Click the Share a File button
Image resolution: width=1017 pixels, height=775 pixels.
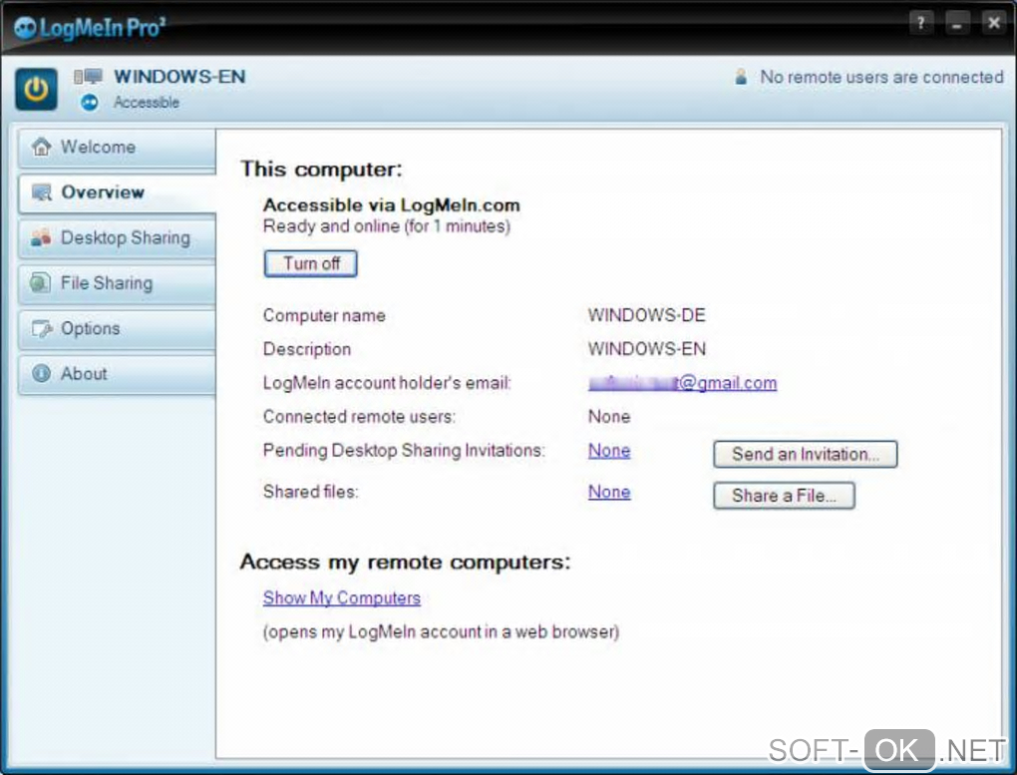[x=784, y=496]
